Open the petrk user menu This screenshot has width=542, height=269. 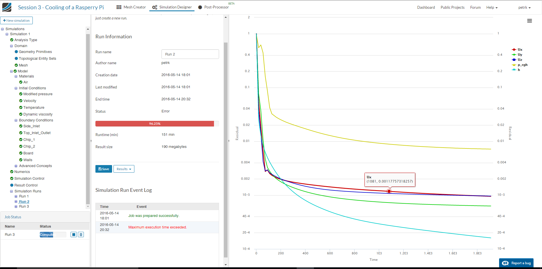524,8
